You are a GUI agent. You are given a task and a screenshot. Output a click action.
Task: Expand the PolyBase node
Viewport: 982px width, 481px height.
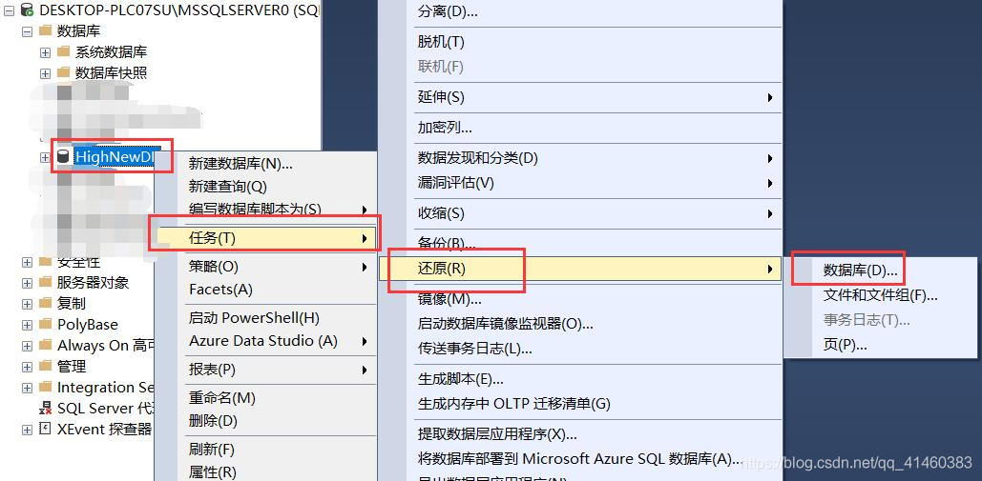[x=27, y=325]
